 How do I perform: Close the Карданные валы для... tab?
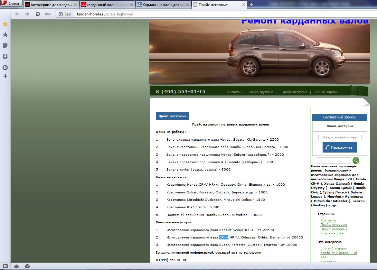point(188,5)
